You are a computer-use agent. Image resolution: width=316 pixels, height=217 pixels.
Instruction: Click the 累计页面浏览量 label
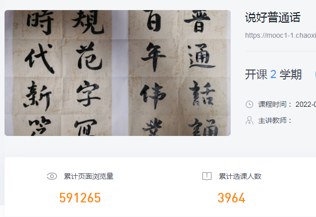click(x=89, y=176)
